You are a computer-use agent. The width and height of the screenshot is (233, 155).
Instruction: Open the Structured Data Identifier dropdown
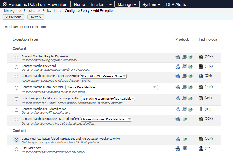tap(106, 119)
